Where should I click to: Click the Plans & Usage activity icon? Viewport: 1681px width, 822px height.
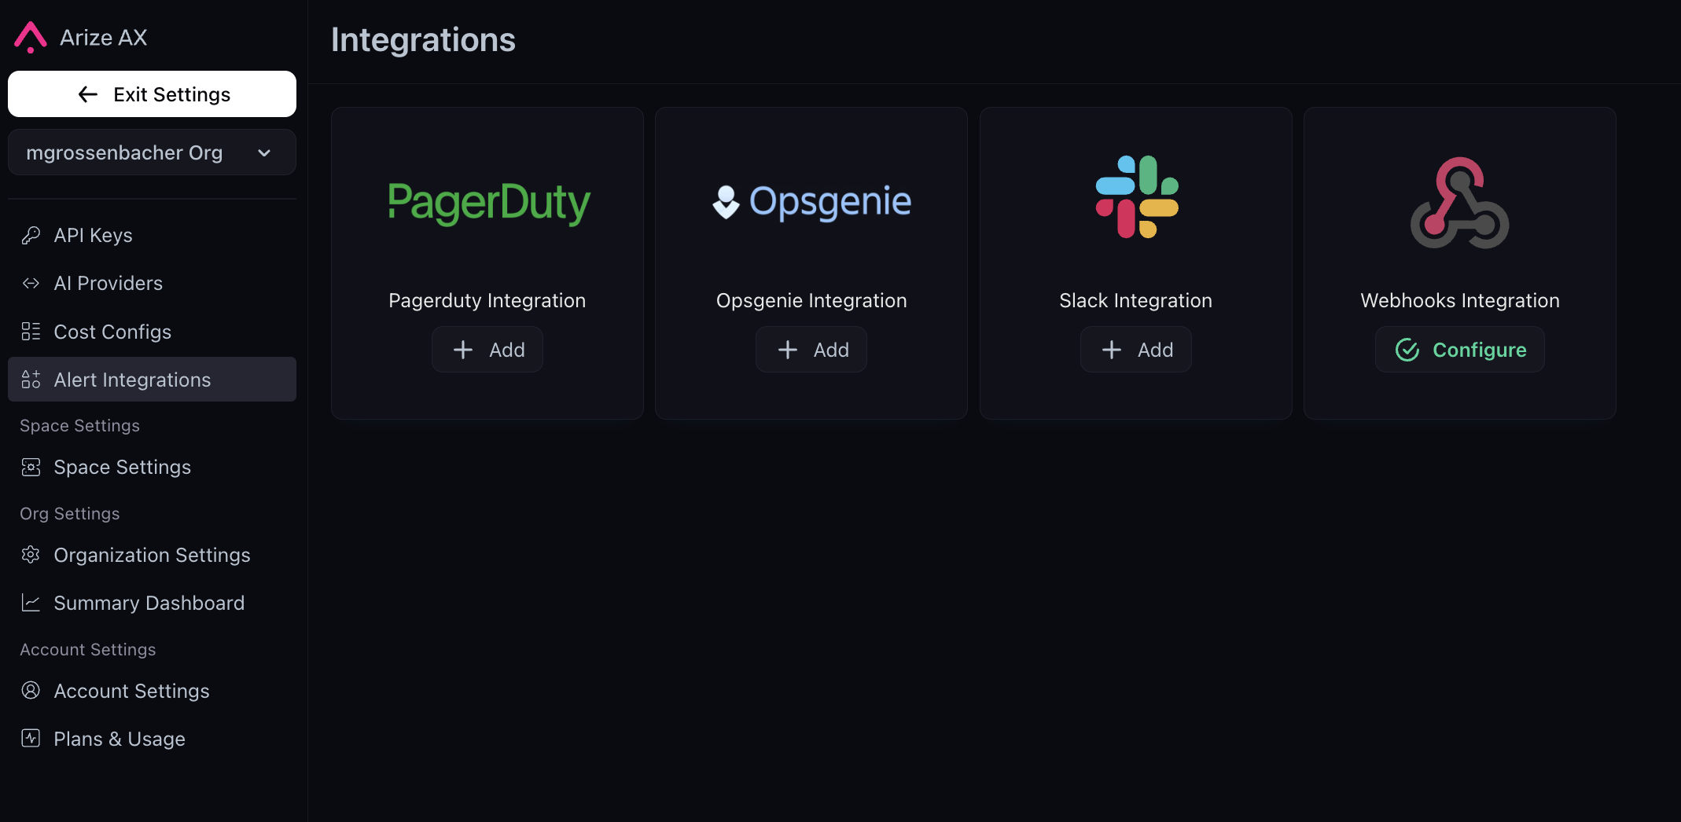31,738
